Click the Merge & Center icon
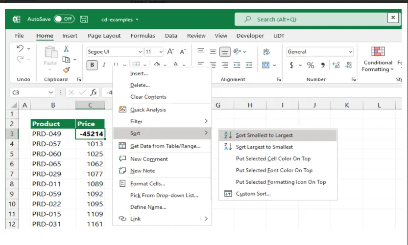408x245 pixels. point(265,65)
